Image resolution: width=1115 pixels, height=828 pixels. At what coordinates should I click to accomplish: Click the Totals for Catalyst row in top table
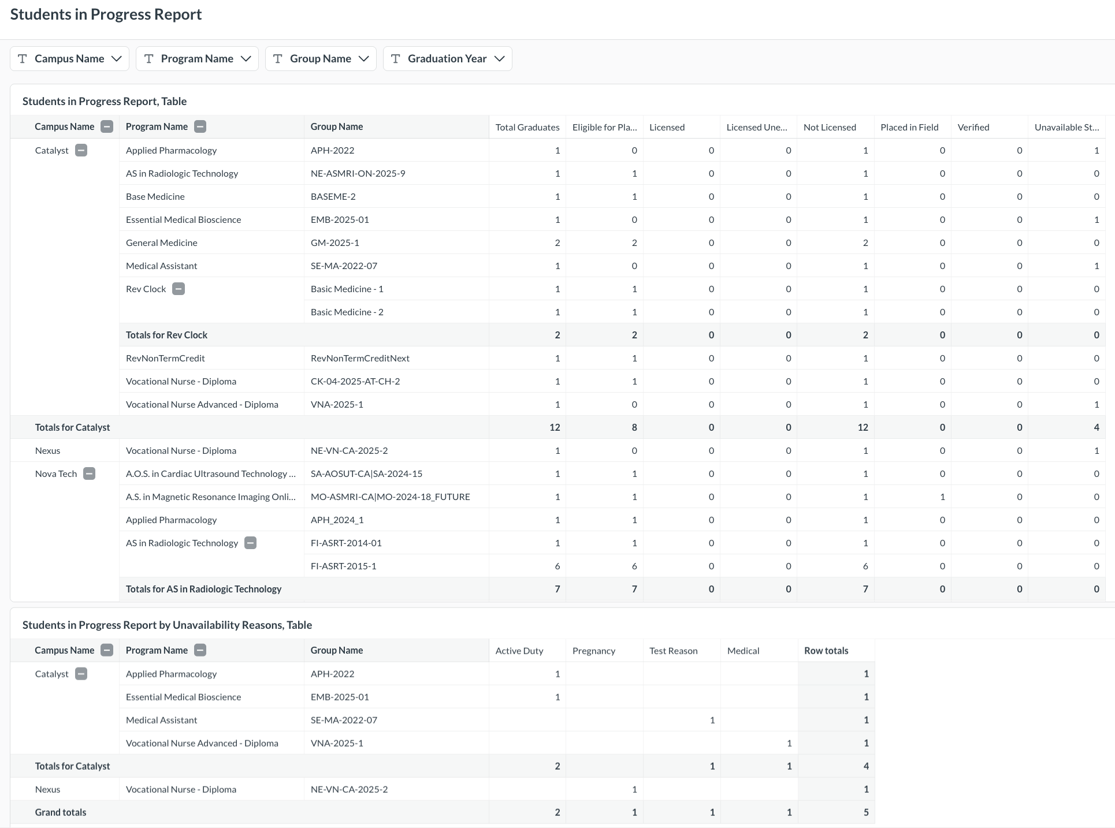click(x=557, y=427)
